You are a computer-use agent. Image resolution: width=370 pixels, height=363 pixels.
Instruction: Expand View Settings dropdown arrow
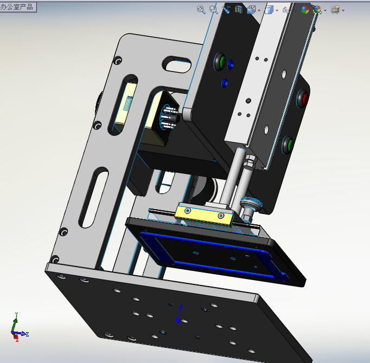[x=343, y=10]
